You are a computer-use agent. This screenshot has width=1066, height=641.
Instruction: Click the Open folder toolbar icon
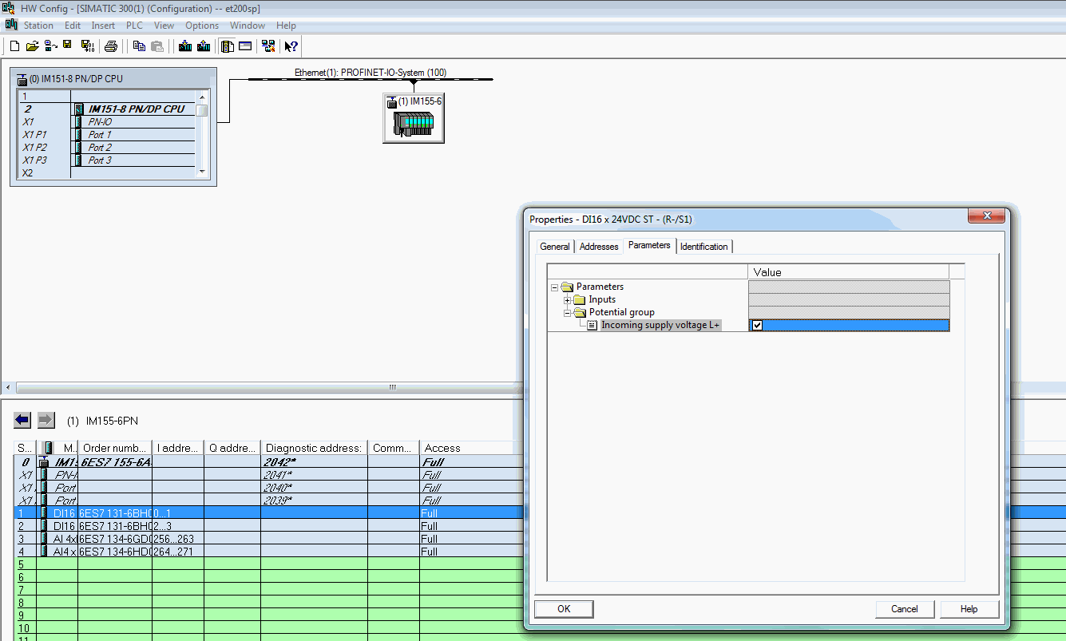click(32, 46)
